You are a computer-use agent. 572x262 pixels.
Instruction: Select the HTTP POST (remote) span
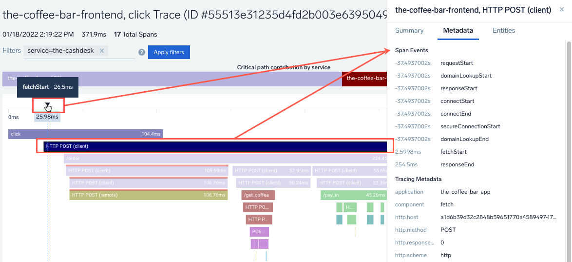coord(148,195)
